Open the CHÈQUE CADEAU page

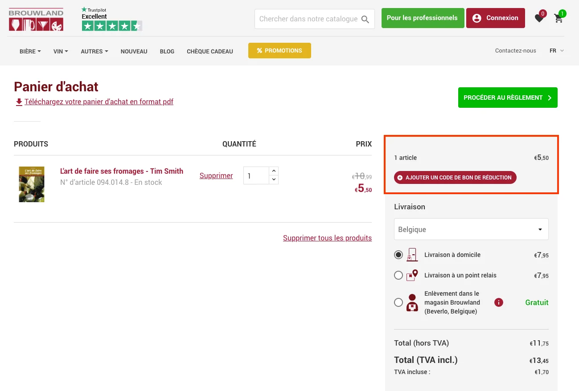click(x=209, y=51)
